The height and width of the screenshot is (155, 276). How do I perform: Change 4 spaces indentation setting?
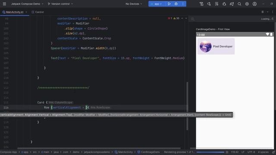[x=263, y=152]
